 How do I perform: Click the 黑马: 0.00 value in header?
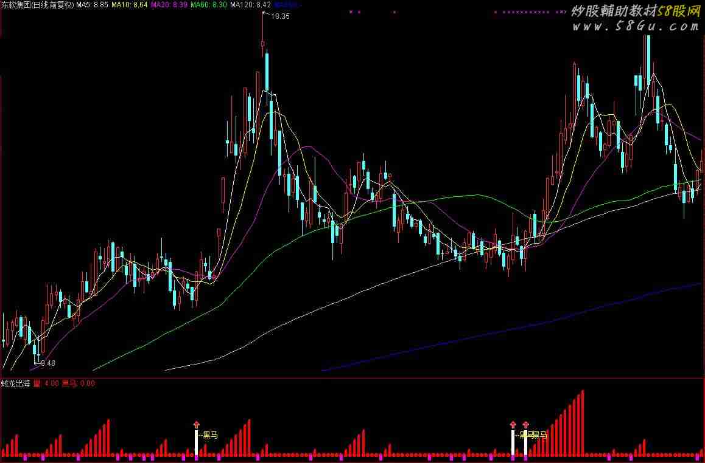(x=79, y=383)
